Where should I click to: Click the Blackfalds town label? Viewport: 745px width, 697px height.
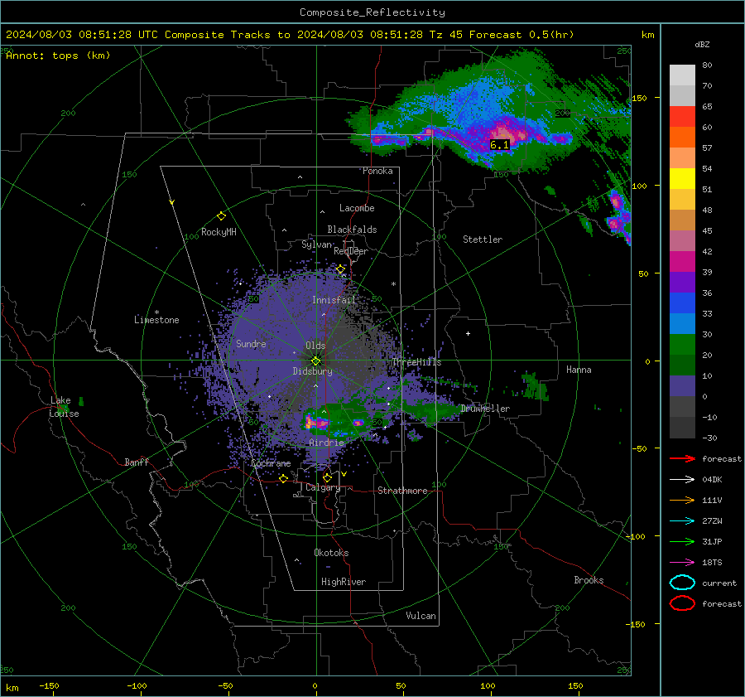352,230
